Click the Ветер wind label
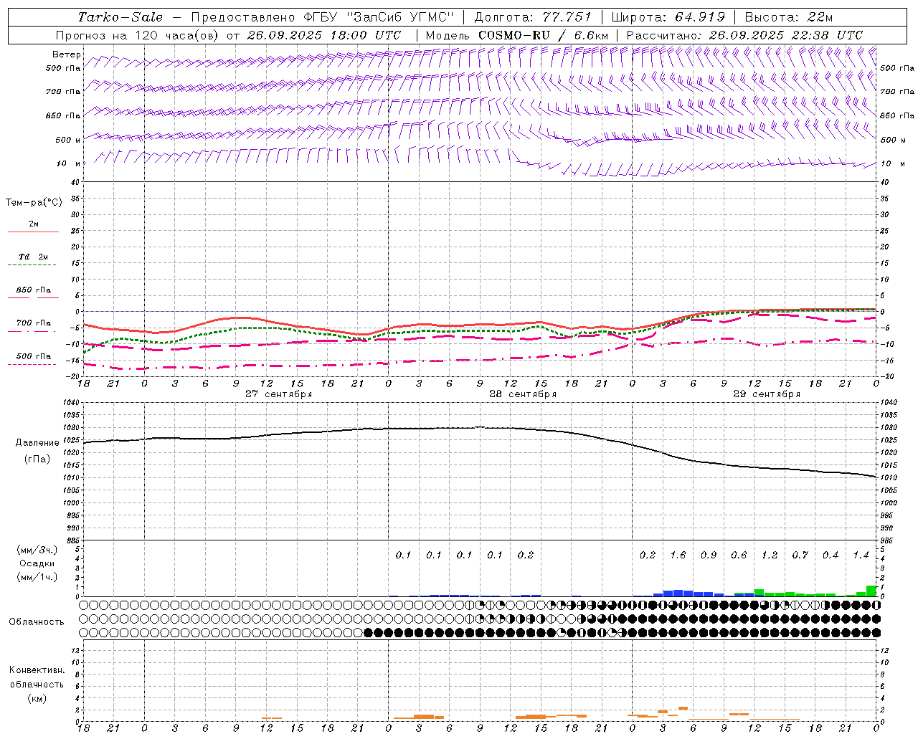This screenshot has height=734, width=918. coord(67,54)
